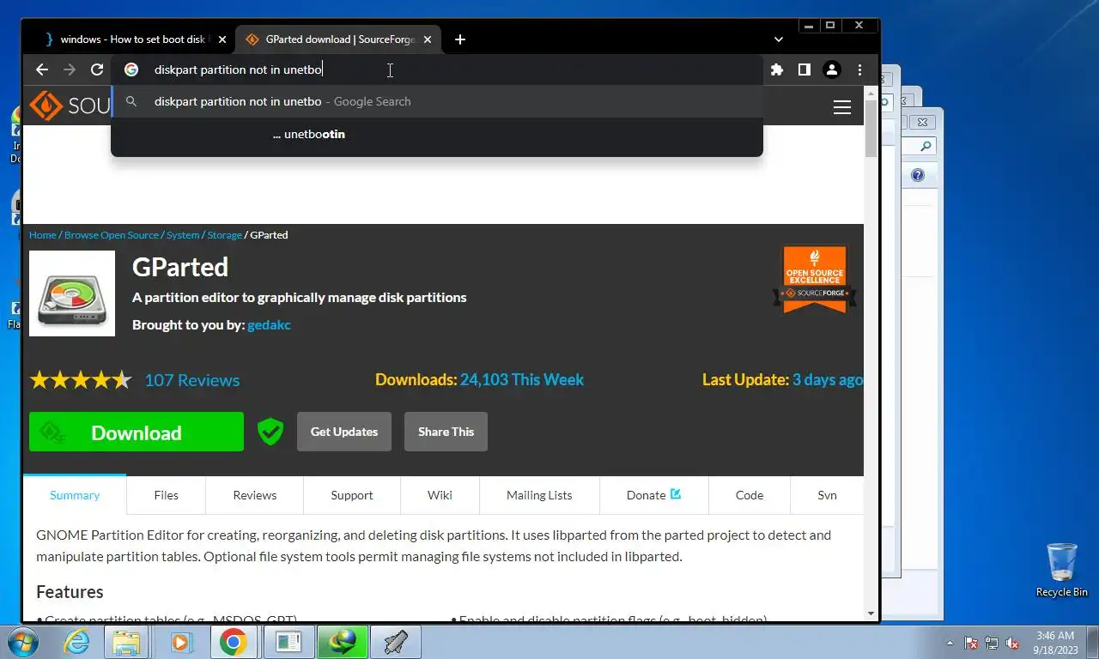The width and height of the screenshot is (1099, 659).
Task: Click the Action Center flag tray icon
Action: tap(971, 643)
